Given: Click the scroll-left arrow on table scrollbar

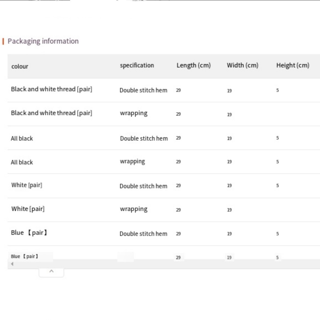Looking at the screenshot, I should click(x=12, y=264).
